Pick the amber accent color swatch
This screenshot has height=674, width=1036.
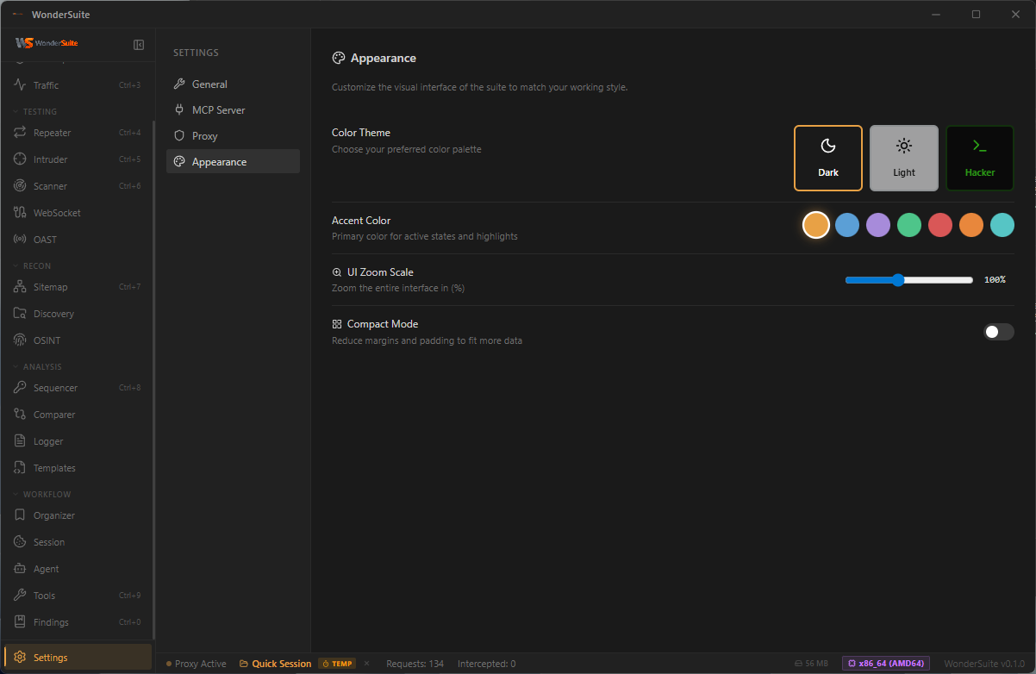816,225
